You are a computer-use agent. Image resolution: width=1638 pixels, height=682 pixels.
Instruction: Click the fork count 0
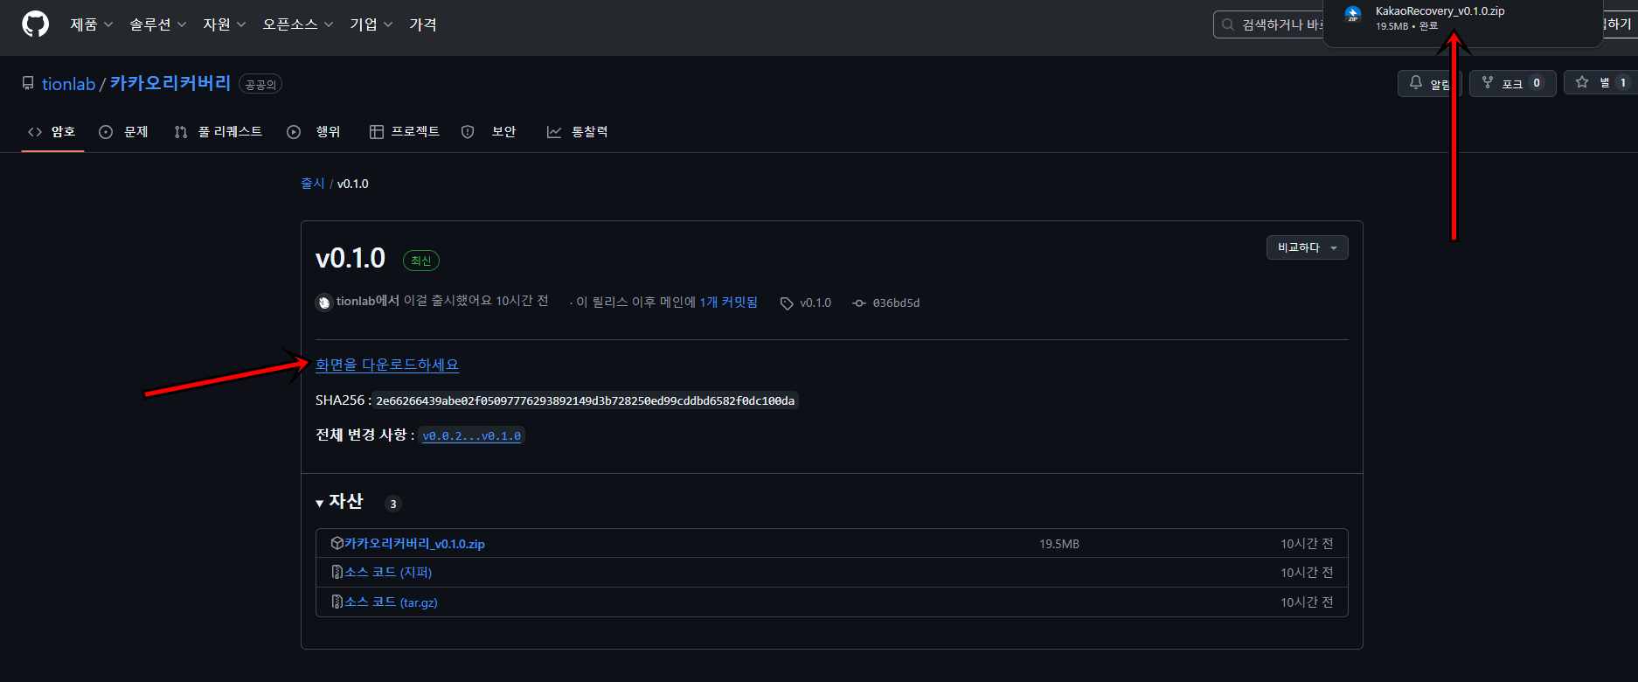coord(1537,83)
